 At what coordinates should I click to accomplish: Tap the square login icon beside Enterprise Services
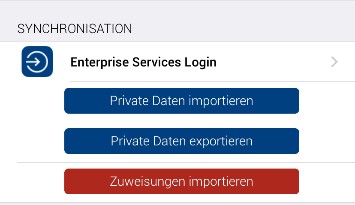(37, 62)
